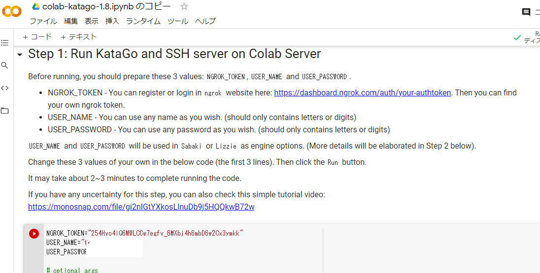Open the ファイル menu
The width and height of the screenshot is (540, 273).
click(x=43, y=21)
